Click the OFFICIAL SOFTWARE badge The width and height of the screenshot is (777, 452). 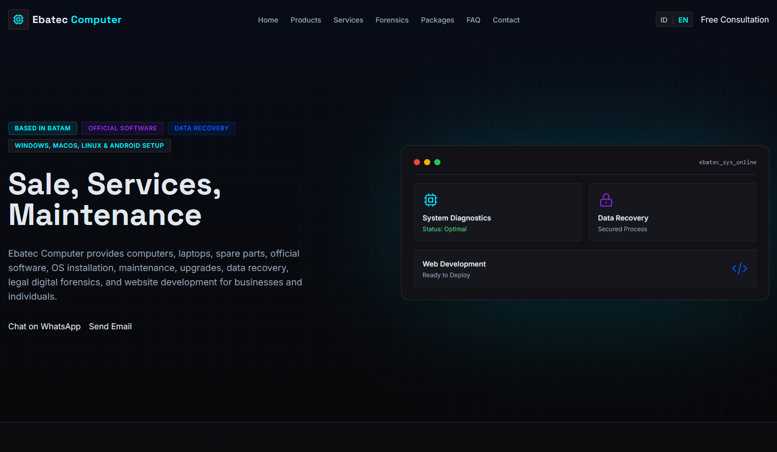pos(122,128)
